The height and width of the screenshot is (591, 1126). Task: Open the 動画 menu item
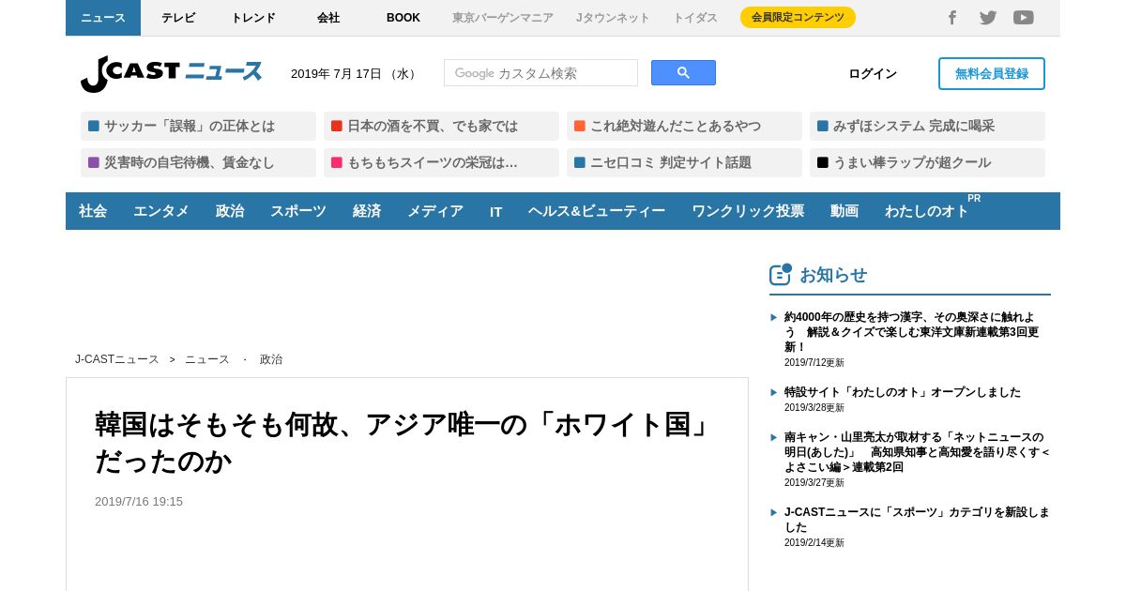pyautogui.click(x=844, y=211)
